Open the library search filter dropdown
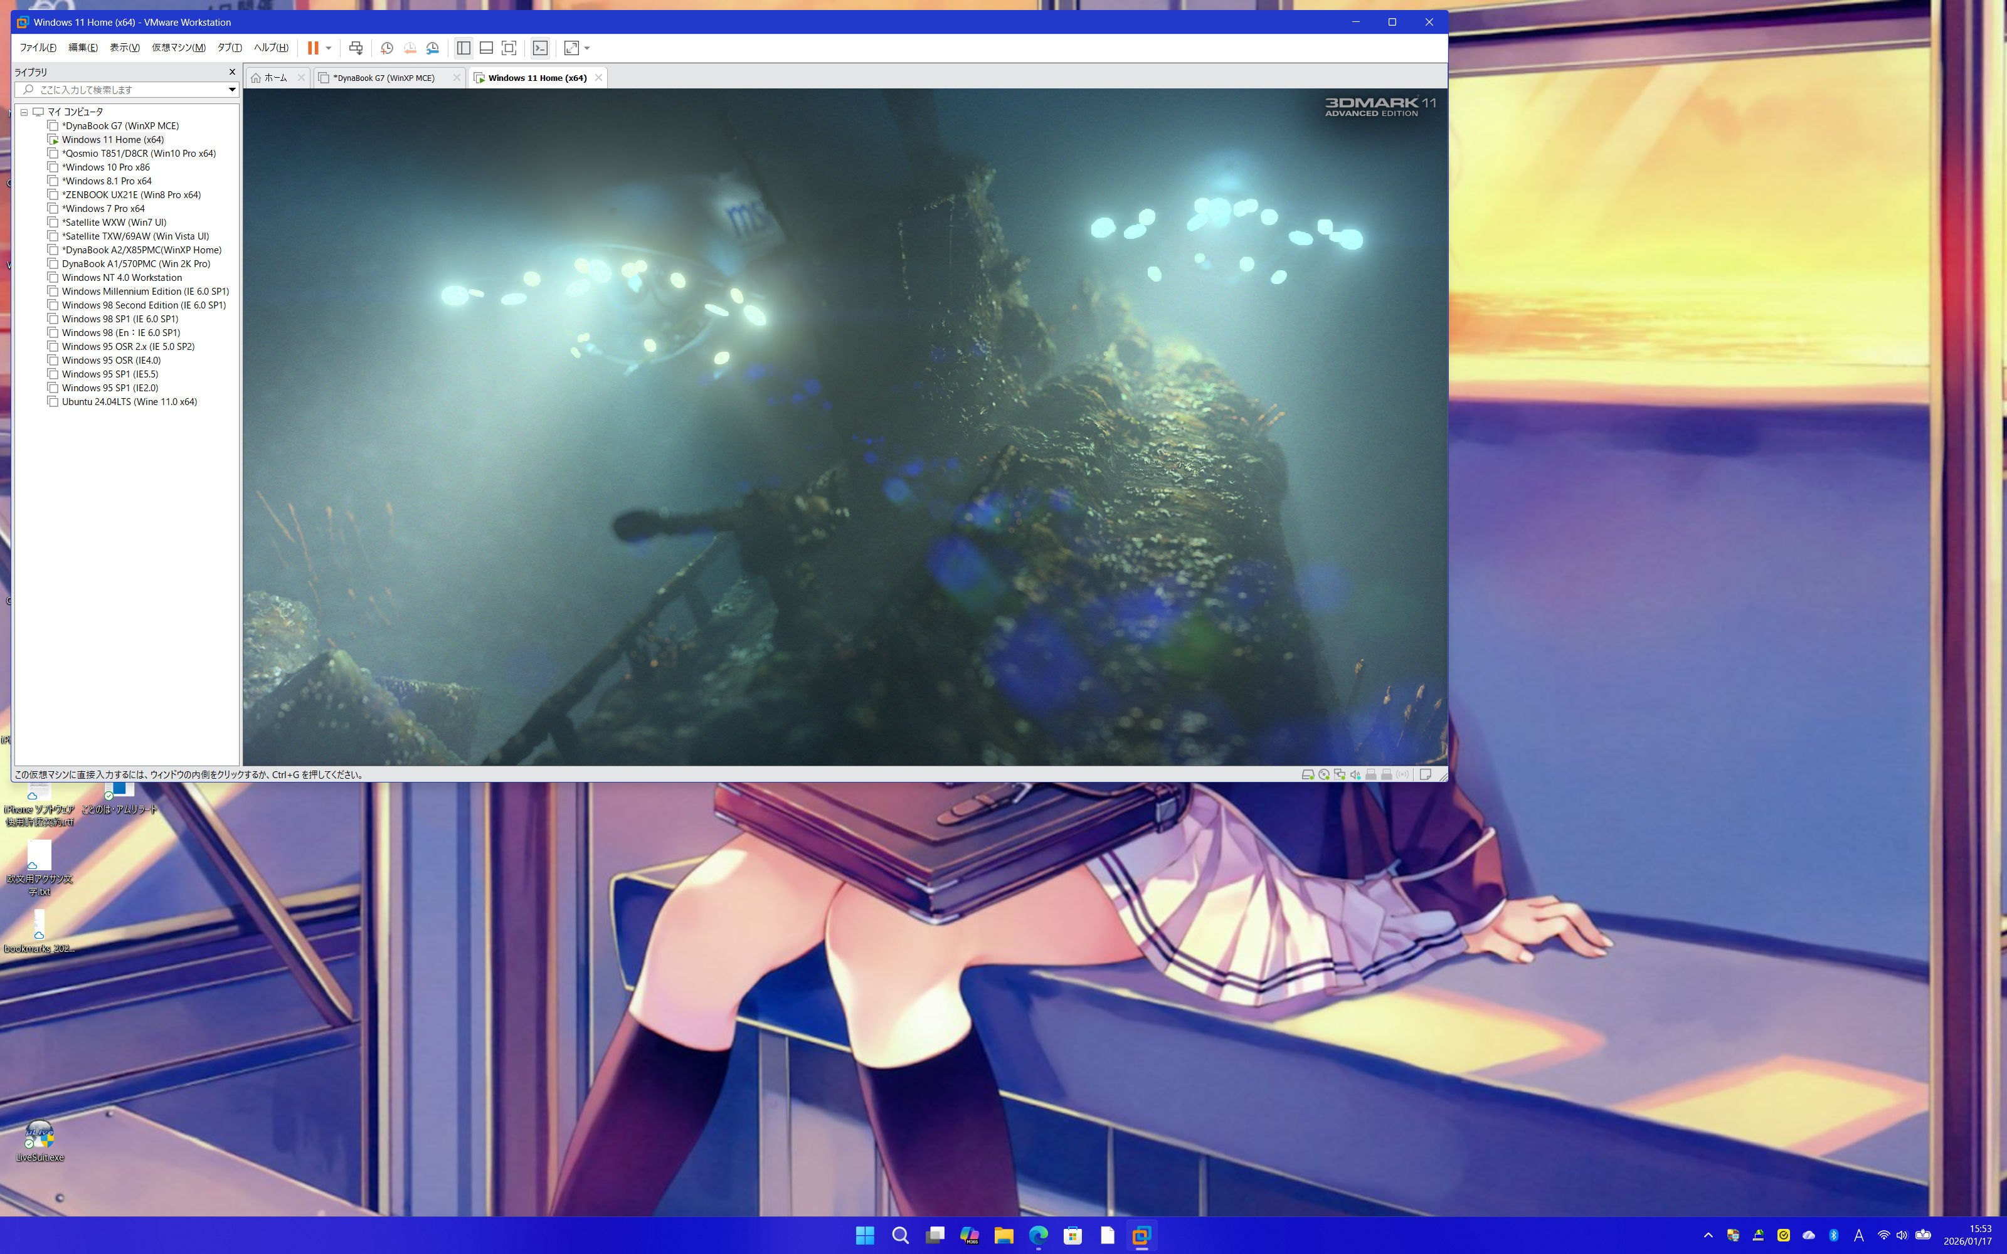Viewport: 2007px width, 1254px height. (x=231, y=90)
